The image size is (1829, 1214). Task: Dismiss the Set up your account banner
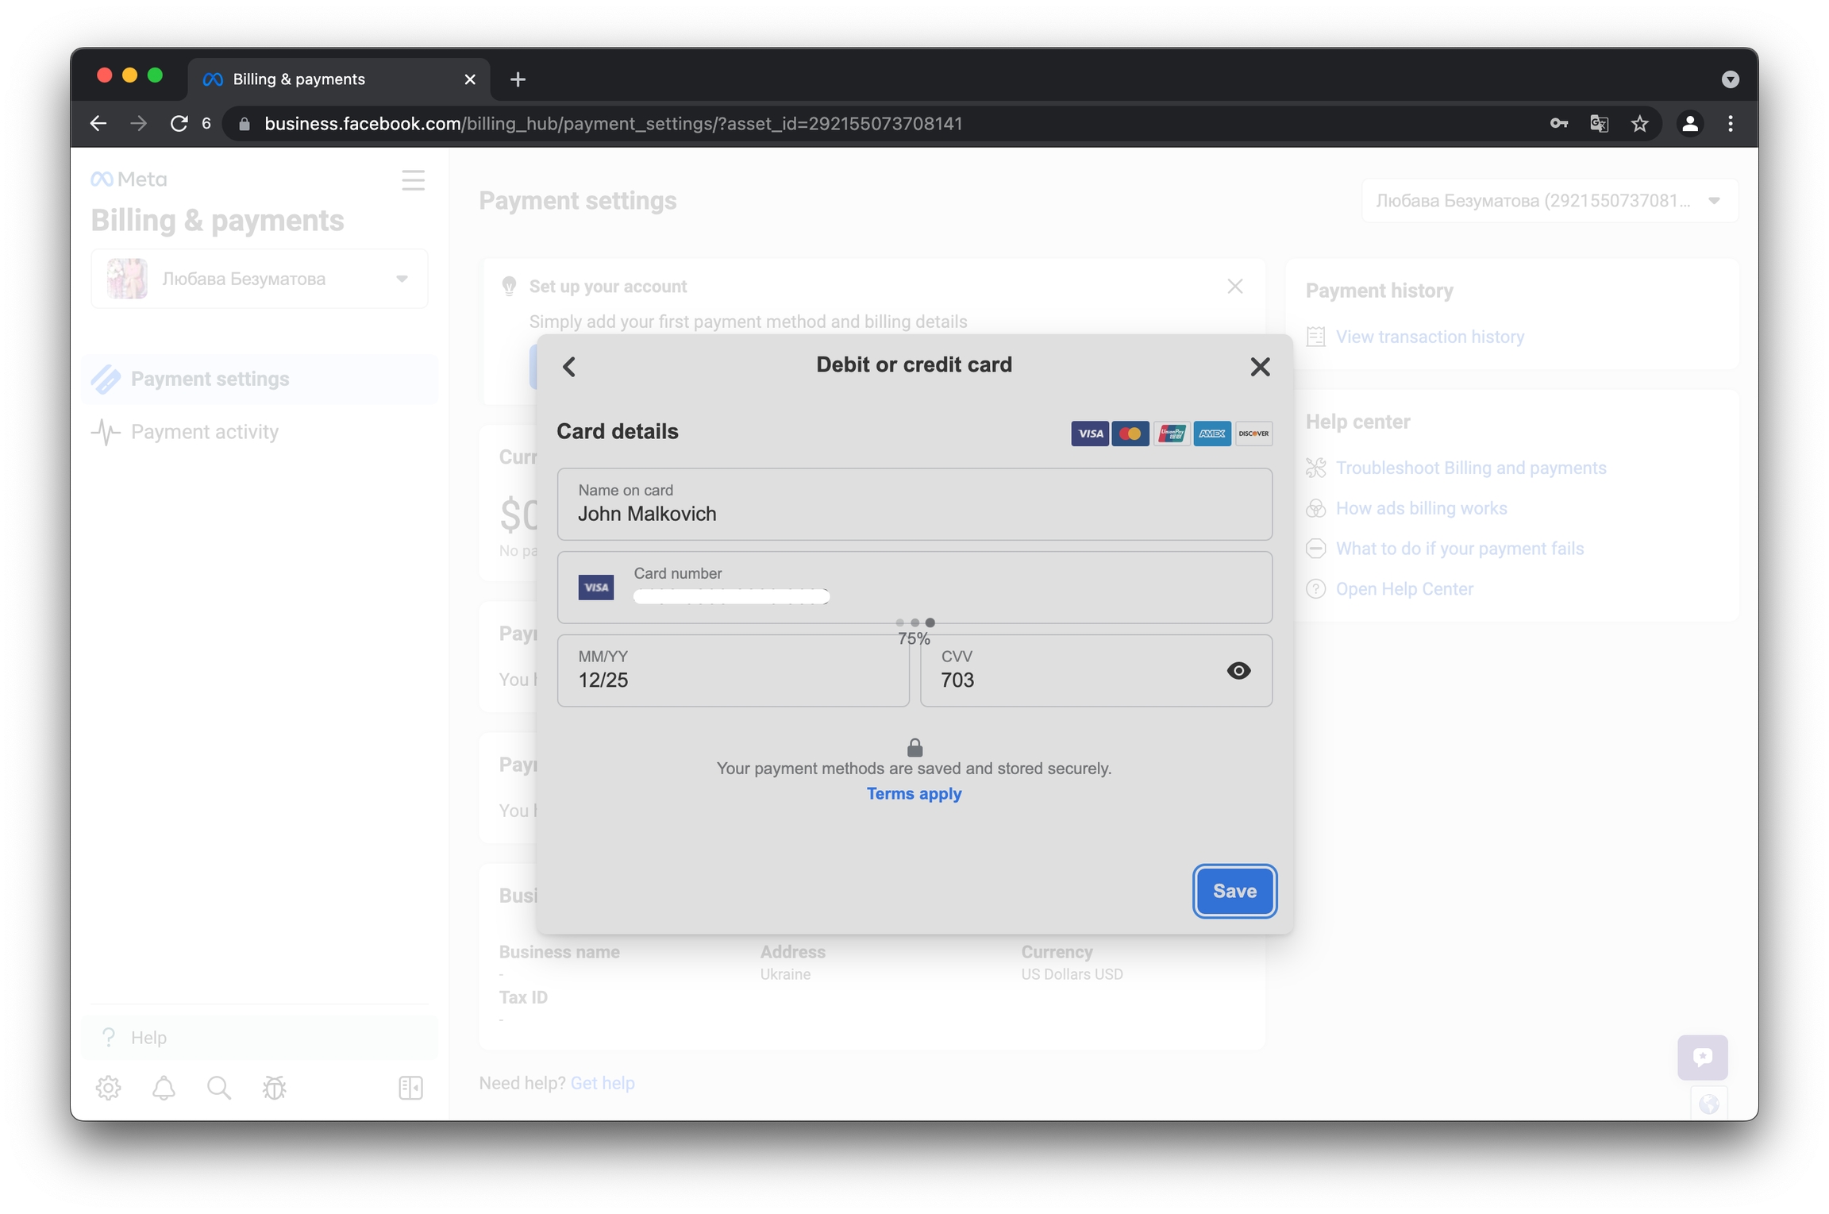pos(1234,287)
